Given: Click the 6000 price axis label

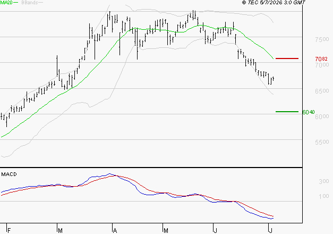Looking at the screenshot, I should [322, 116].
